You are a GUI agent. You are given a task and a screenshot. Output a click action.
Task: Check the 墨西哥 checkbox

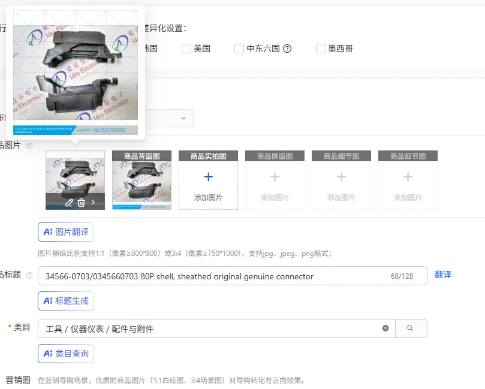pyautogui.click(x=321, y=49)
